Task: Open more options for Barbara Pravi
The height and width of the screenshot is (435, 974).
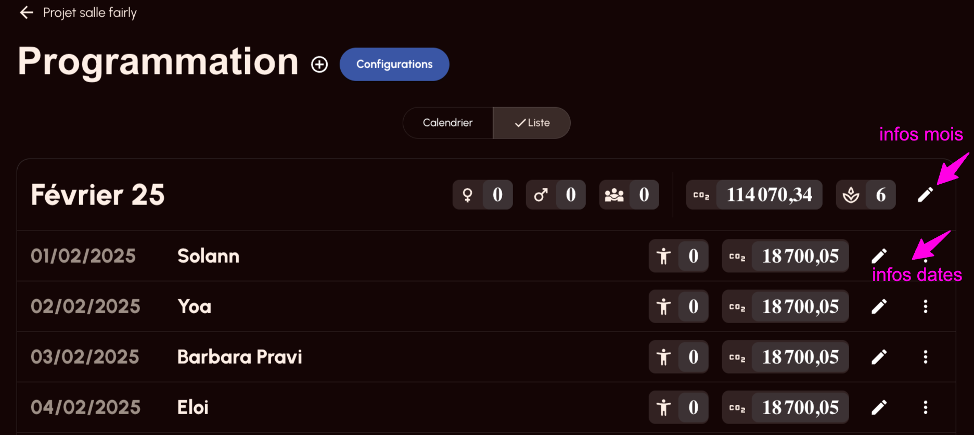Action: click(925, 357)
